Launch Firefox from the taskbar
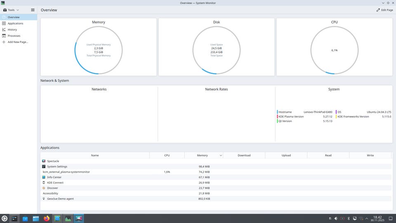396x223 pixels. click(x=47, y=218)
